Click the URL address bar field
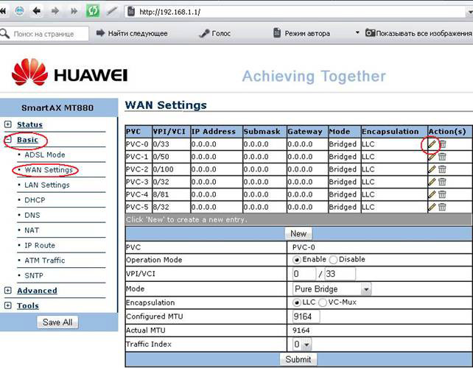Viewport: 473px width, 368px height. (297, 12)
